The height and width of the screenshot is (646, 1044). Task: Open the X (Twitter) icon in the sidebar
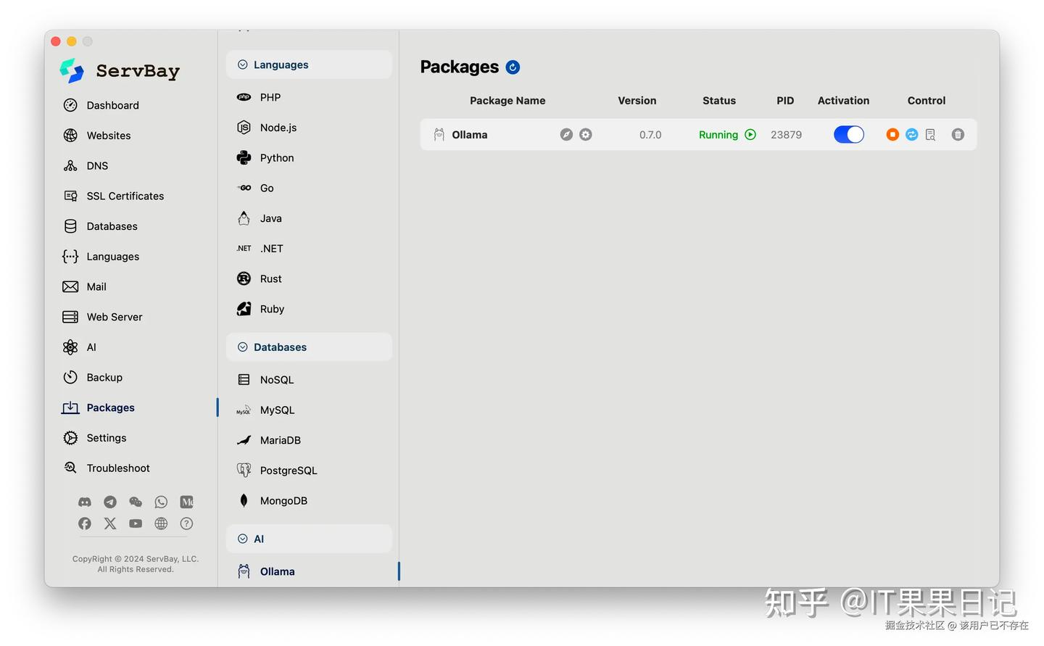click(110, 523)
